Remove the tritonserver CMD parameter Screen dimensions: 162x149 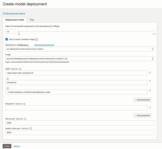150,81
